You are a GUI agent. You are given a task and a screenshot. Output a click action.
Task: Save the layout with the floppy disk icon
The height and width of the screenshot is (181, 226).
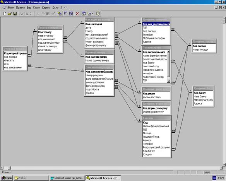click(15, 14)
